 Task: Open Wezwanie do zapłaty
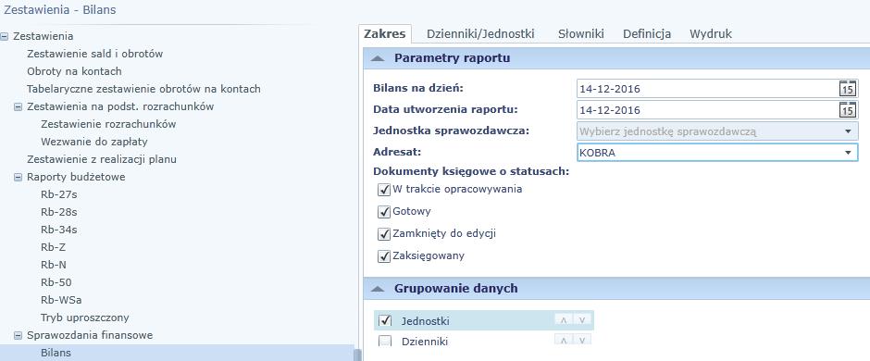(94, 142)
